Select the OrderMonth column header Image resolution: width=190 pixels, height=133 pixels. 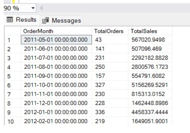point(56,31)
